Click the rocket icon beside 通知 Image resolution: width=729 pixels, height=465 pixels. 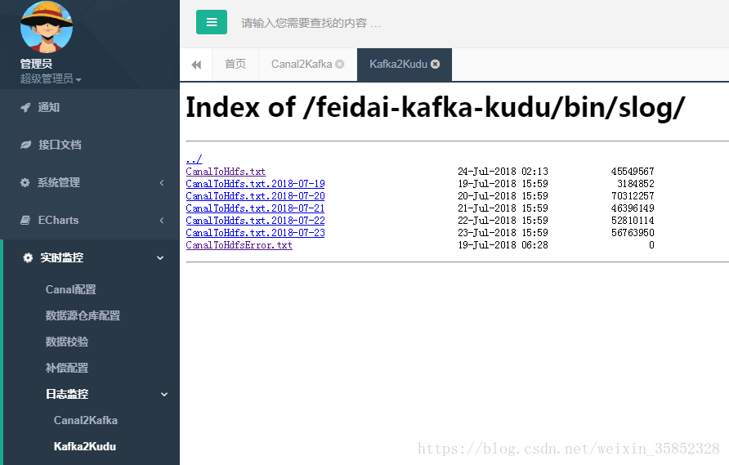(25, 107)
